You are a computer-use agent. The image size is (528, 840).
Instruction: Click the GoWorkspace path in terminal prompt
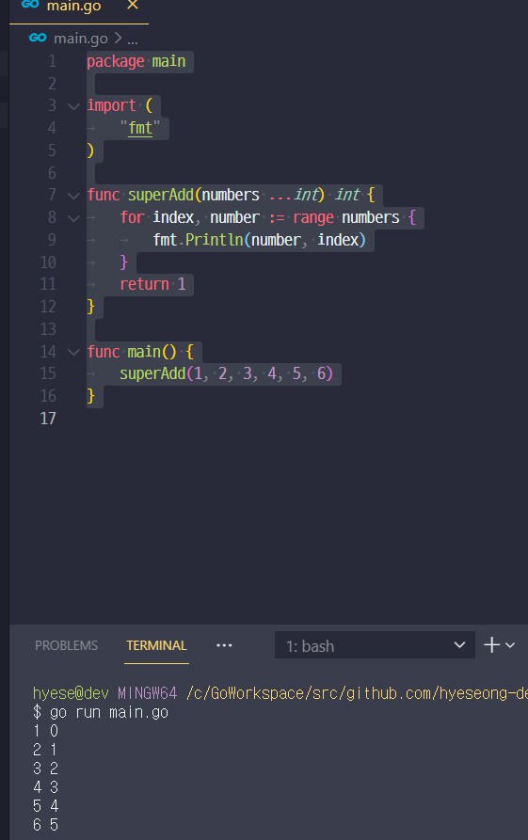[357, 693]
